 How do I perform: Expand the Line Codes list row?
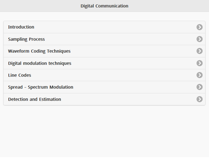[x=104, y=75]
